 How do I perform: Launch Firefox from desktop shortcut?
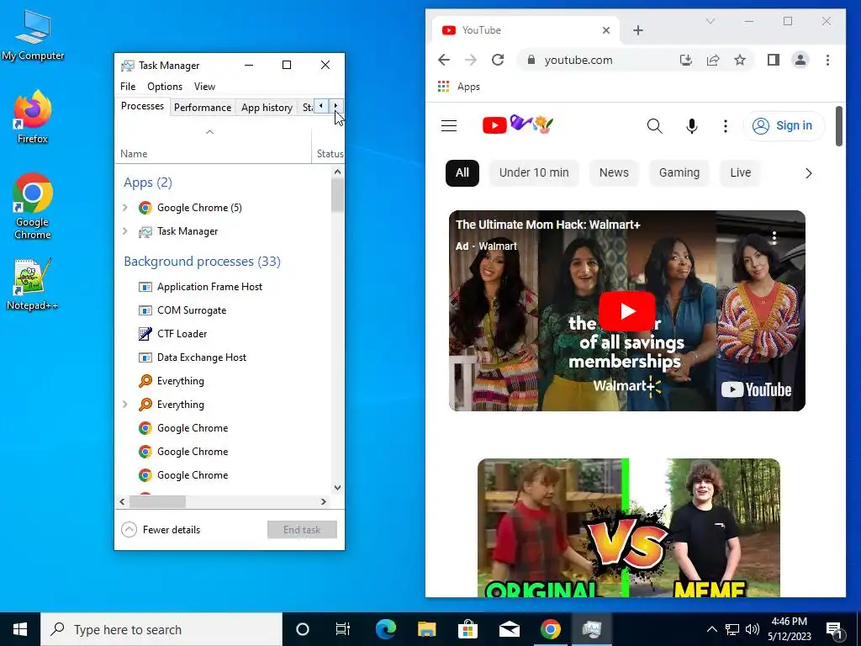point(33,117)
